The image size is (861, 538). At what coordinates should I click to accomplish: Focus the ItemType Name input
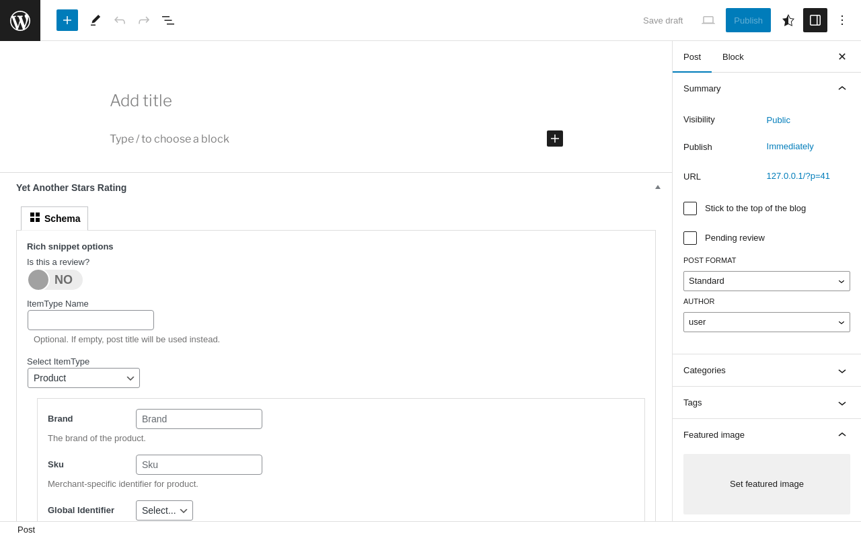click(x=91, y=320)
